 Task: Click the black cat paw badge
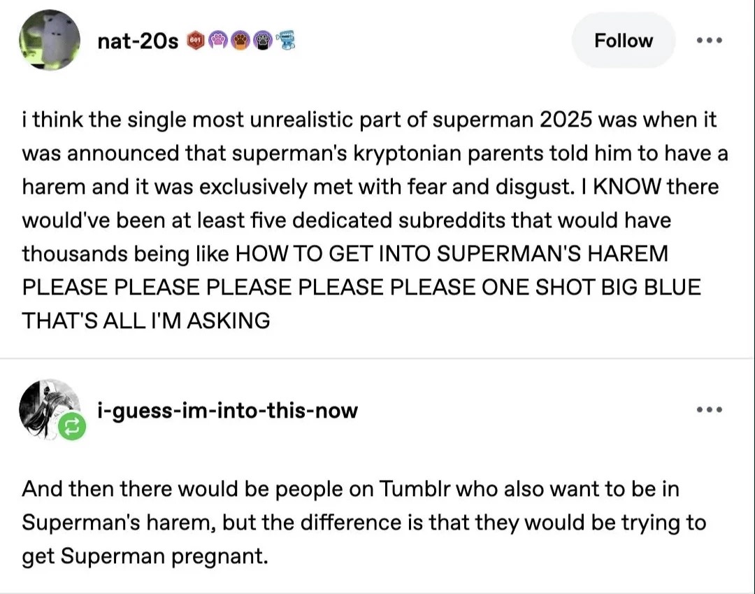(x=261, y=40)
